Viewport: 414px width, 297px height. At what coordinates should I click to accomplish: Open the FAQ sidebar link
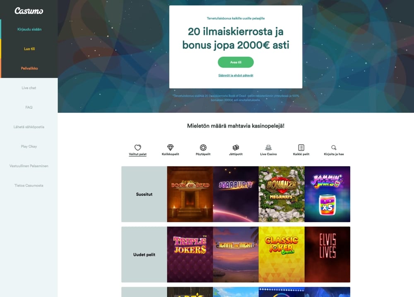tap(29, 107)
